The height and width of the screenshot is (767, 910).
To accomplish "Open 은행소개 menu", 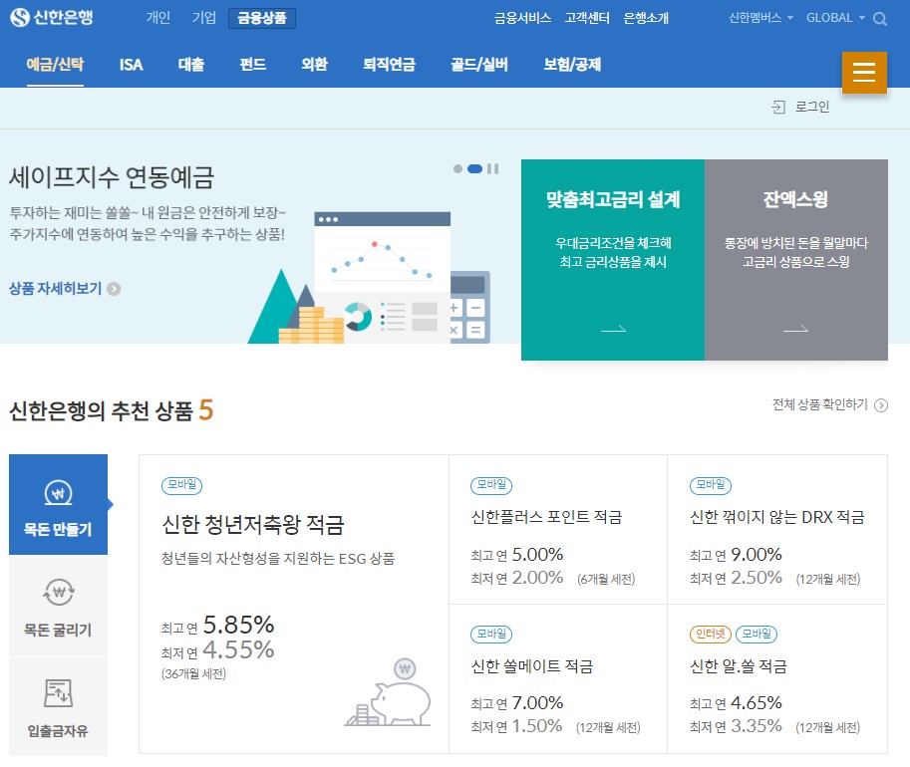I will click(x=646, y=18).
